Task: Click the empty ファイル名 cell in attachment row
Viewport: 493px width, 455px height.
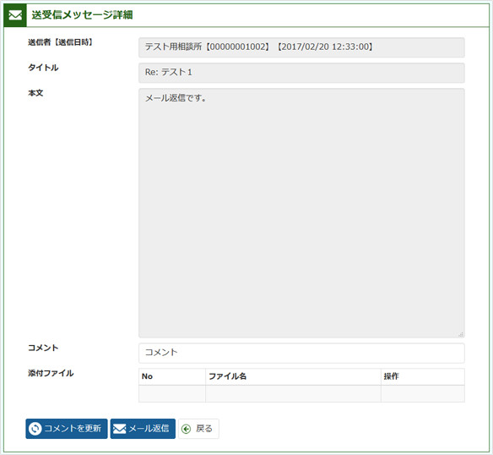Action: pyautogui.click(x=293, y=393)
